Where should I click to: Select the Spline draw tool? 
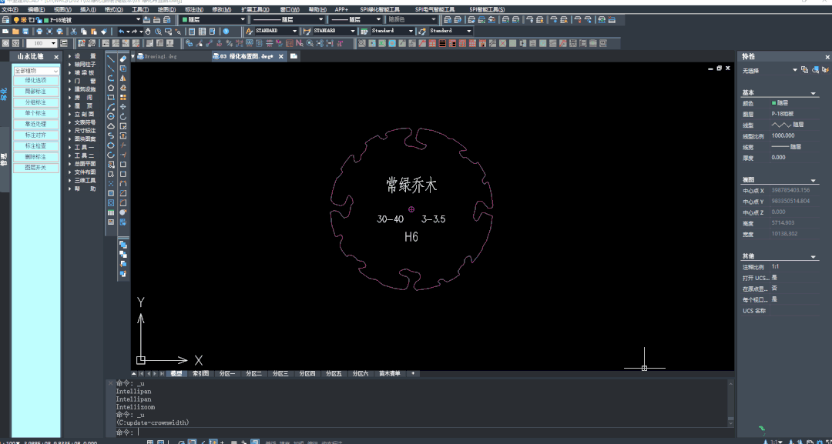[111, 135]
